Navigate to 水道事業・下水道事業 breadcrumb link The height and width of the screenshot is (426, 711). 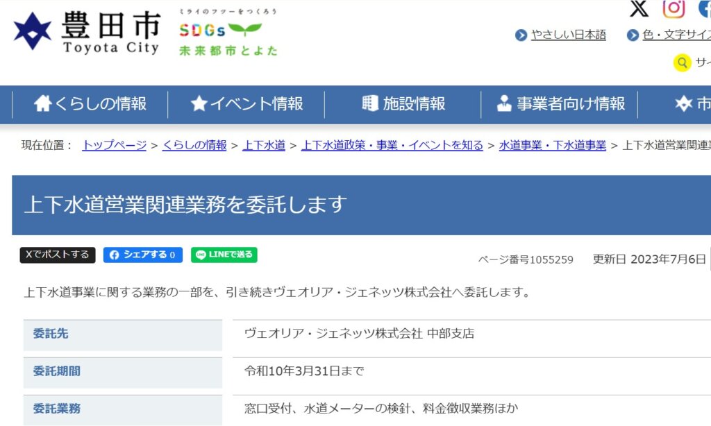click(x=552, y=145)
